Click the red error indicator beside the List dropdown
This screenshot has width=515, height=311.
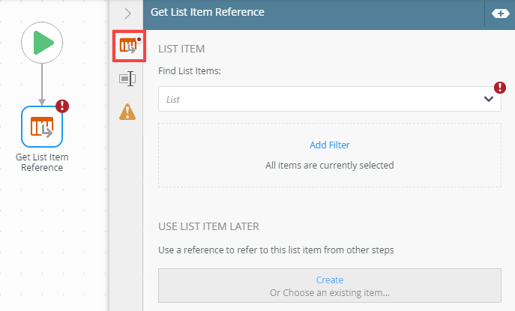[x=501, y=88]
